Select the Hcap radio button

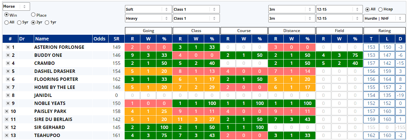(380, 9)
